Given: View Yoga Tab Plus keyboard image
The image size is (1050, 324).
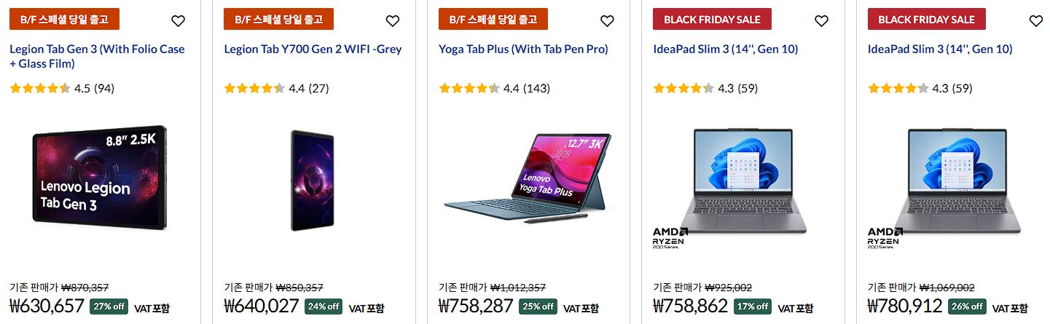Looking at the screenshot, I should (528, 178).
